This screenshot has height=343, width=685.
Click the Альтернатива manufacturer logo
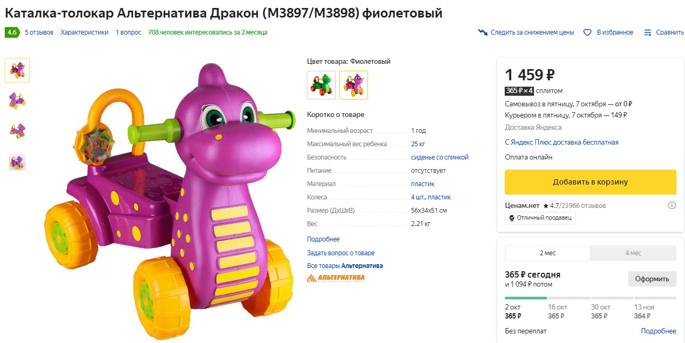pyautogui.click(x=336, y=277)
